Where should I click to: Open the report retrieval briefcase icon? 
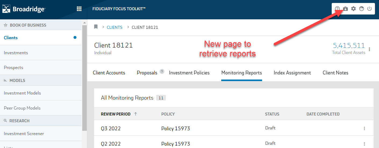click(x=345, y=9)
